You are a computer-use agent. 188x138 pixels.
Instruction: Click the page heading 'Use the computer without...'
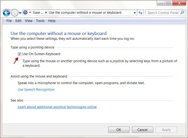point(59,33)
